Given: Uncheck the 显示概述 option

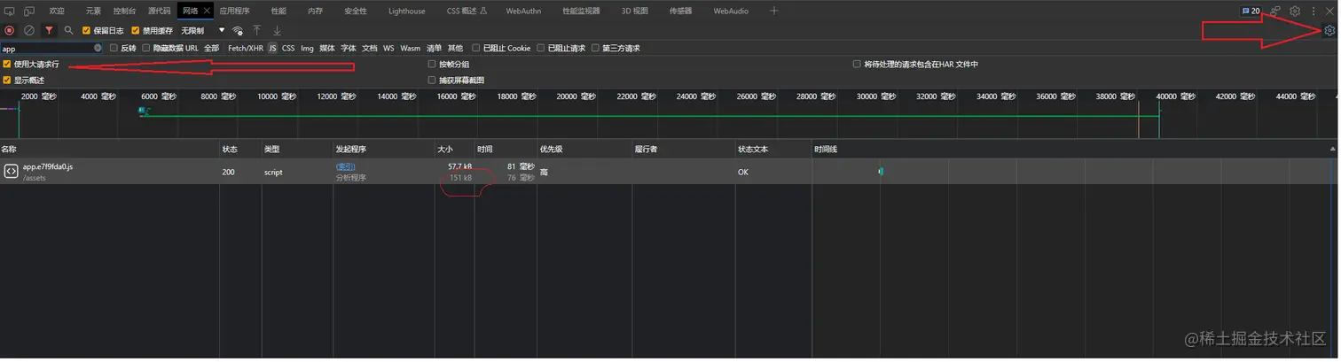Looking at the screenshot, I should coord(7,80).
